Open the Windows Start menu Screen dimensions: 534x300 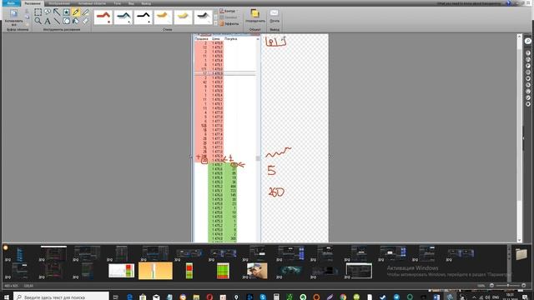tap(6, 297)
